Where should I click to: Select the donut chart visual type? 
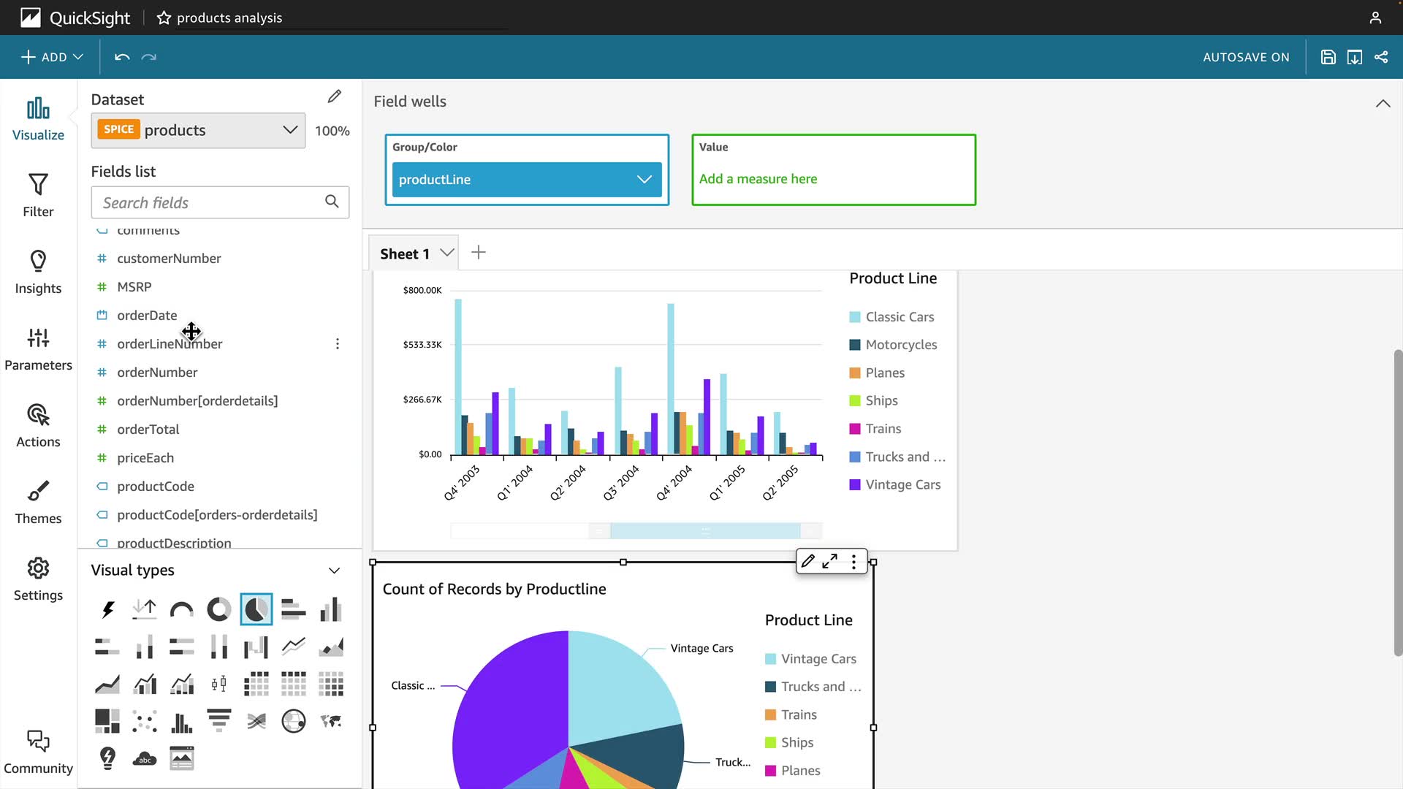[x=218, y=609]
